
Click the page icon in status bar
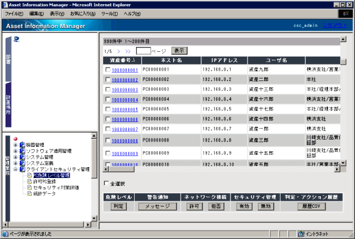(5, 234)
